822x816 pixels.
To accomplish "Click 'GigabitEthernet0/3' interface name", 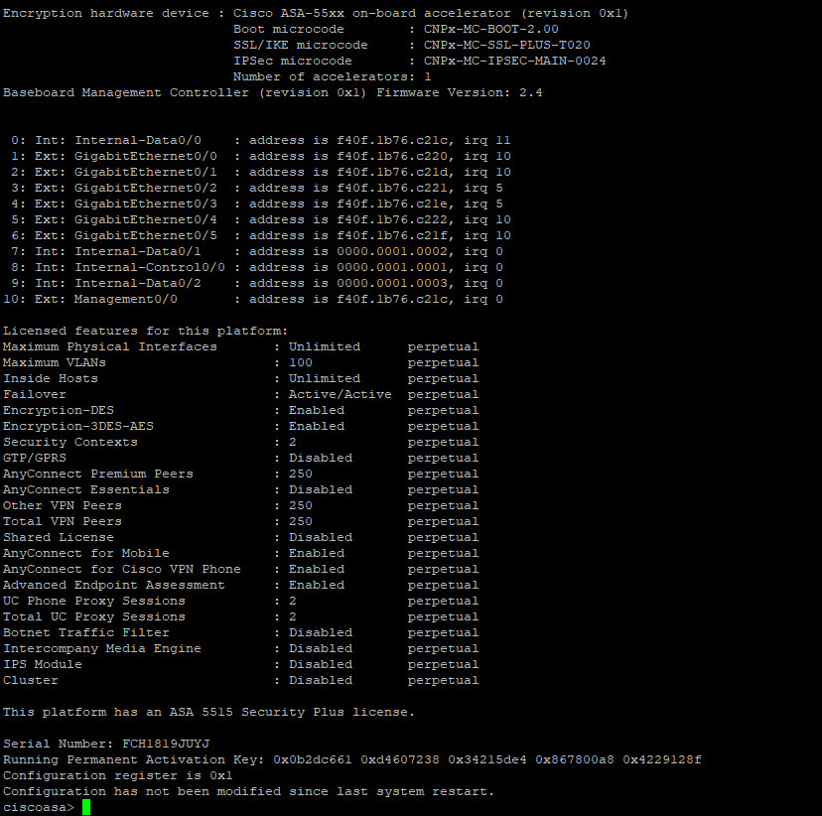I will (146, 204).
